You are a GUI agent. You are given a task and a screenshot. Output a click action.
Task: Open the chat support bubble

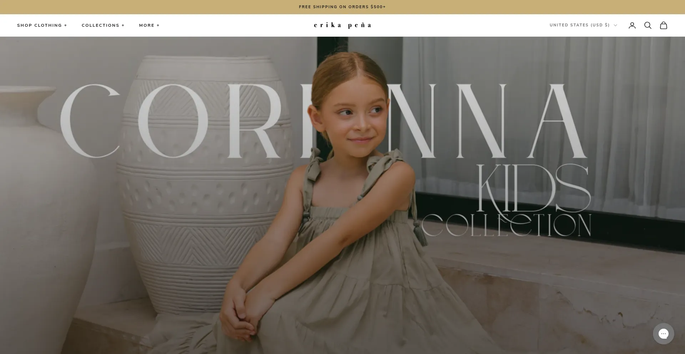[x=663, y=334]
